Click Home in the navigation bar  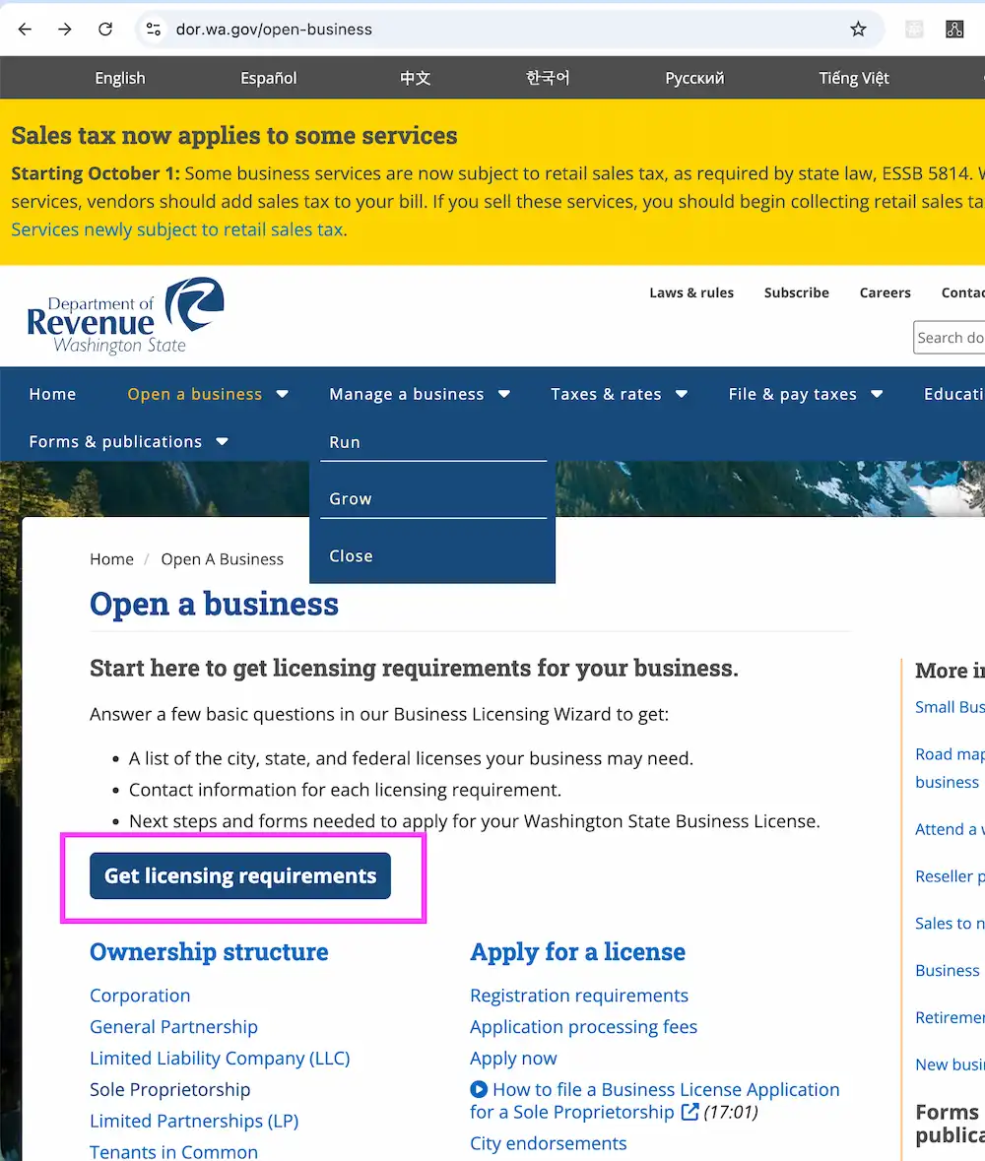pyautogui.click(x=52, y=394)
